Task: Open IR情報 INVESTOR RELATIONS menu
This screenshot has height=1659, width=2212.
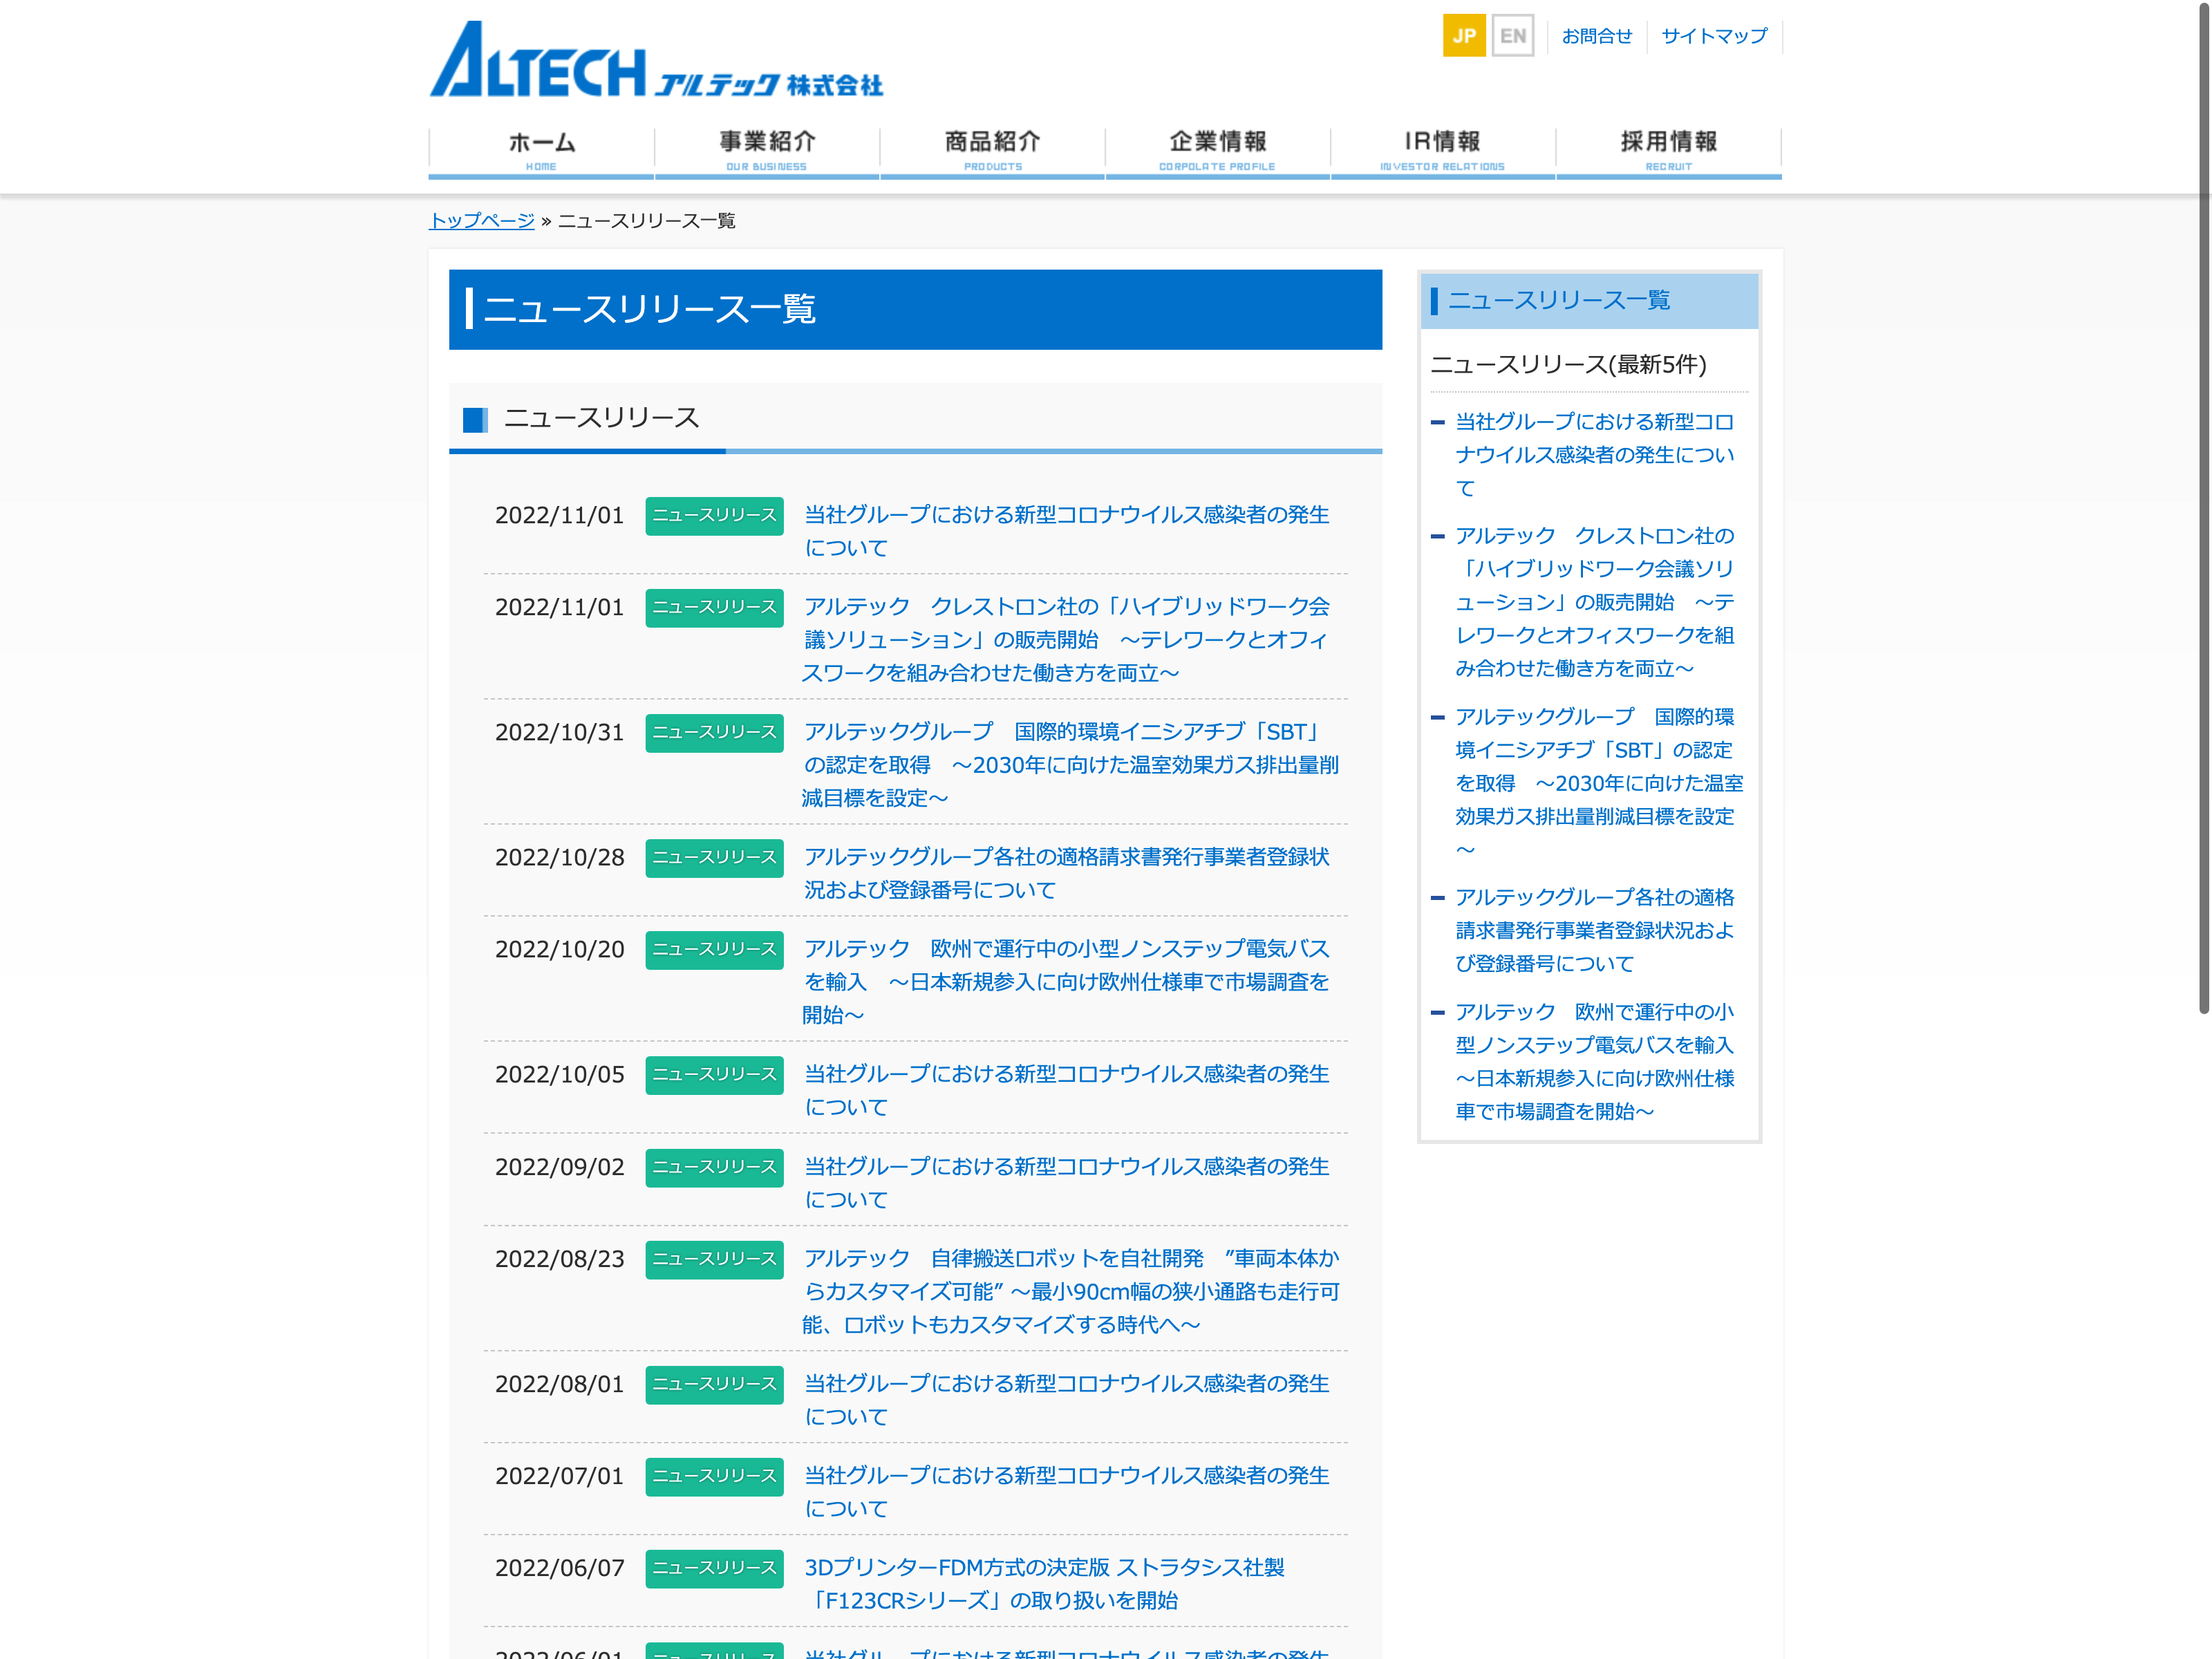Action: pyautogui.click(x=1442, y=150)
